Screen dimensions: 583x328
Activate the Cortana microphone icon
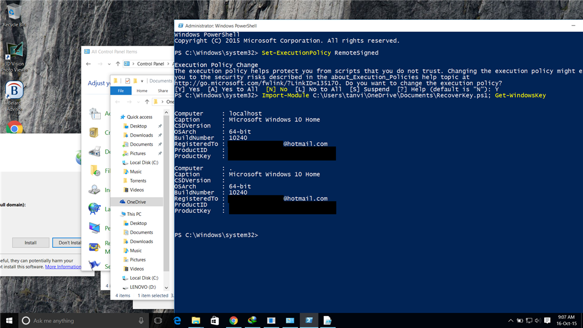[141, 321]
